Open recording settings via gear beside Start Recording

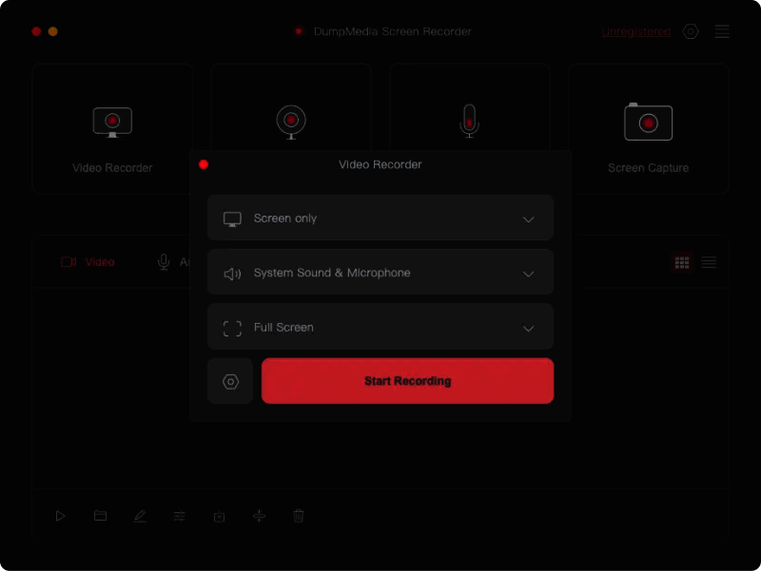coord(230,380)
